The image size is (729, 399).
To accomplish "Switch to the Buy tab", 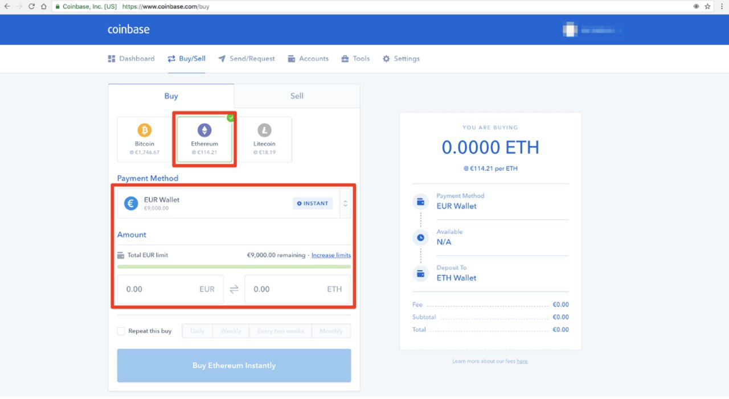I will pos(171,96).
